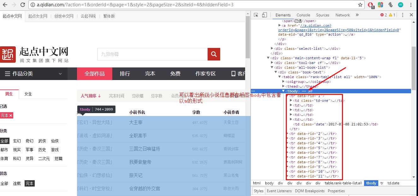
Task: Open the Styles pane tab
Action: 258,191
